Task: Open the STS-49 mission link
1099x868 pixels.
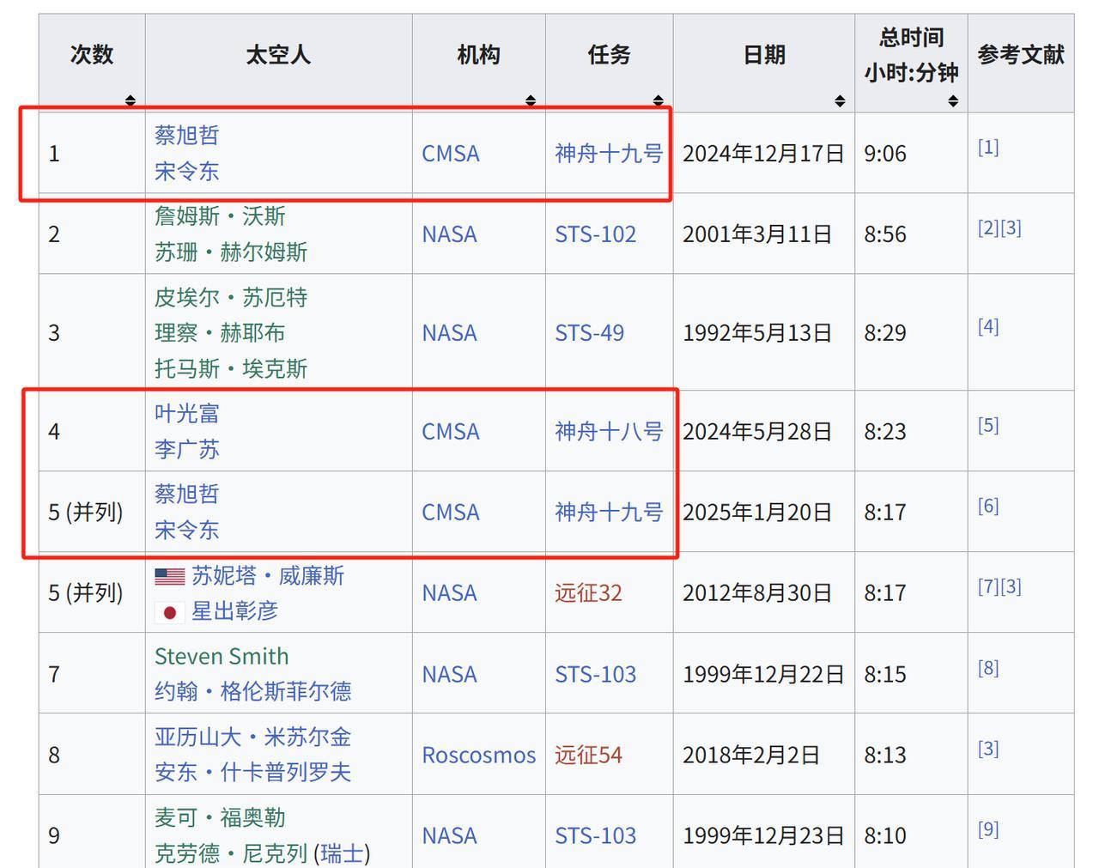Action: tap(589, 333)
